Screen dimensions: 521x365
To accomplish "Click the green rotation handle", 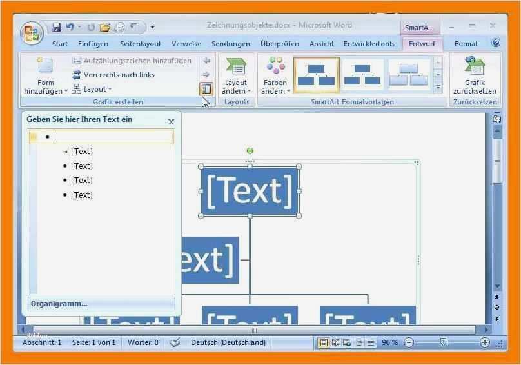I will pos(250,151).
